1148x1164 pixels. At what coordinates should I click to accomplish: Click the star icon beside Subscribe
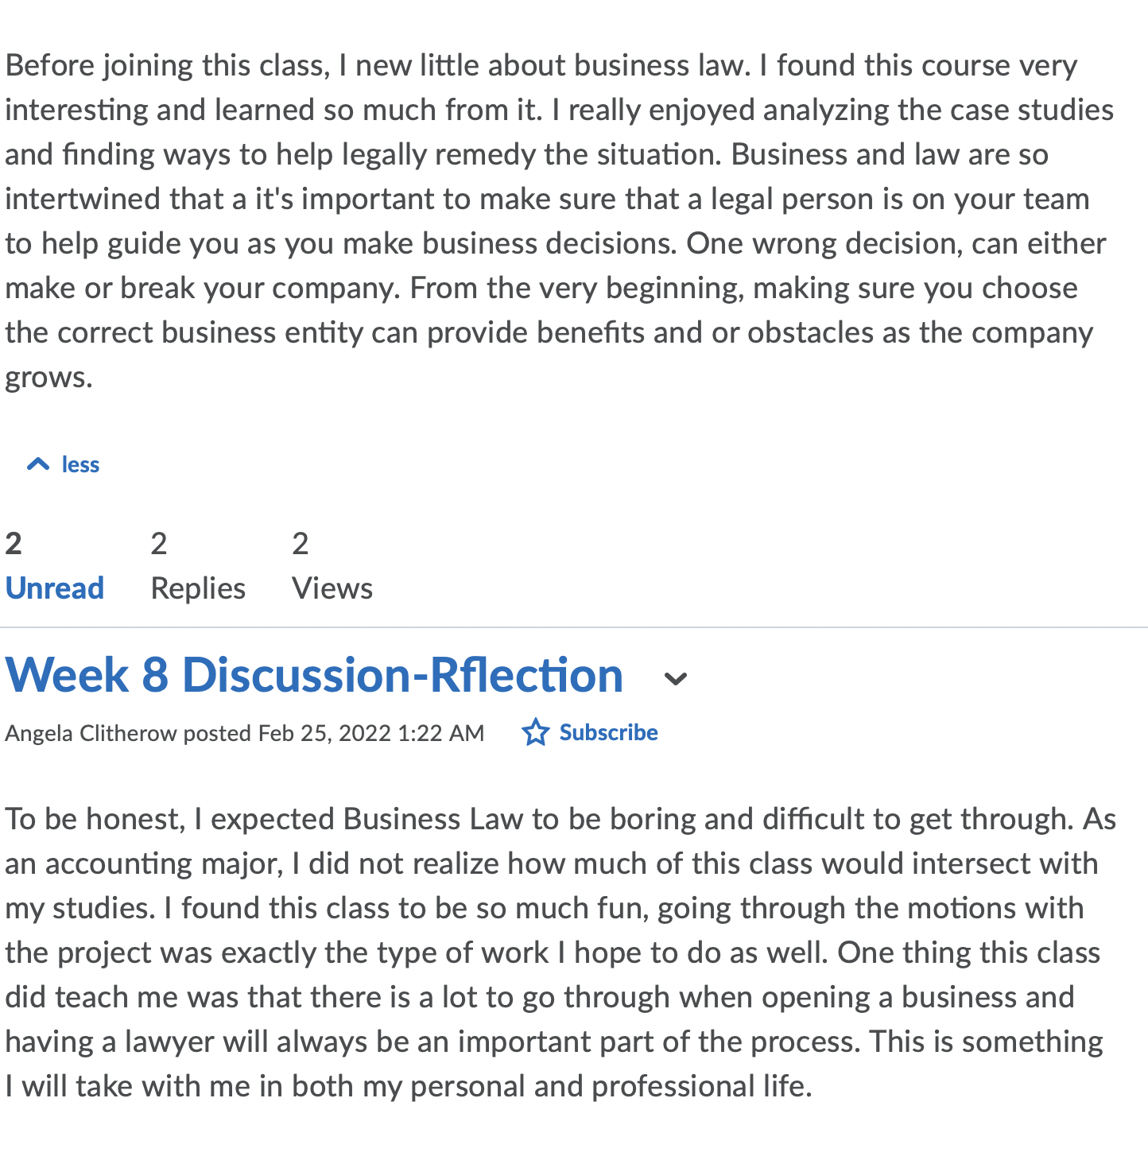click(535, 732)
